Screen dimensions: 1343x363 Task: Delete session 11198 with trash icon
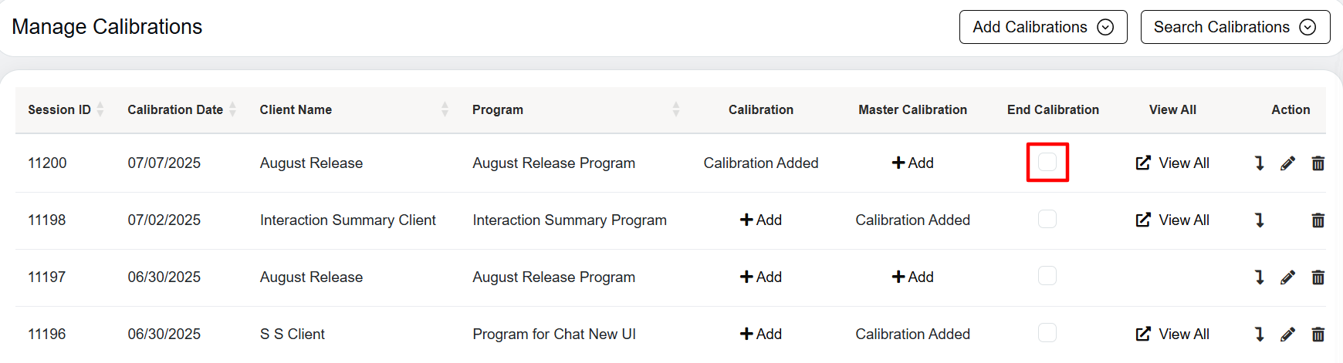(x=1318, y=220)
